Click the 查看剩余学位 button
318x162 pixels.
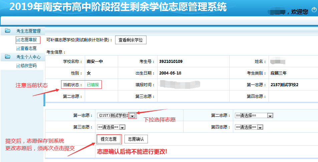click(130, 40)
